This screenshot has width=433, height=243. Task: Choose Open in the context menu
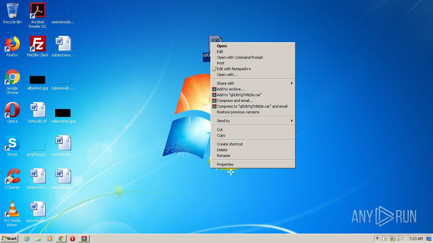point(253,46)
